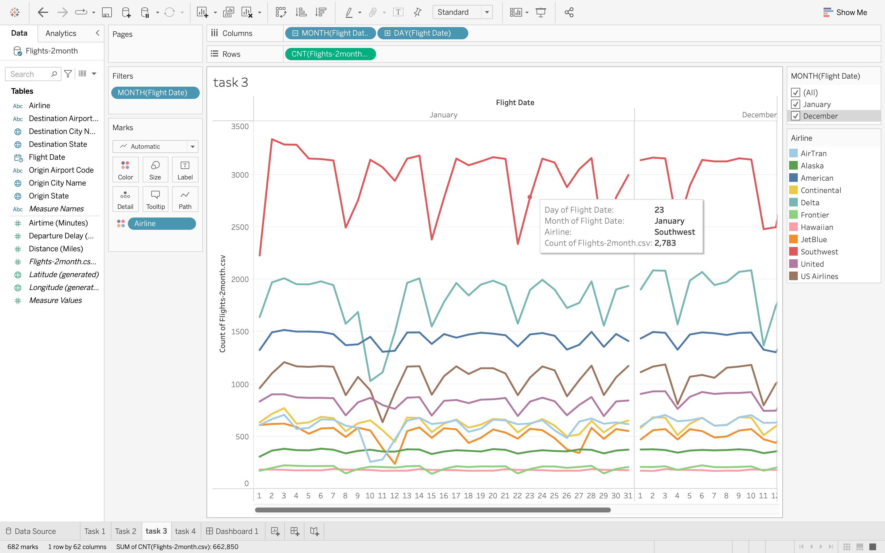This screenshot has width=885, height=553.
Task: Uncheck the January month filter
Action: pyautogui.click(x=795, y=104)
